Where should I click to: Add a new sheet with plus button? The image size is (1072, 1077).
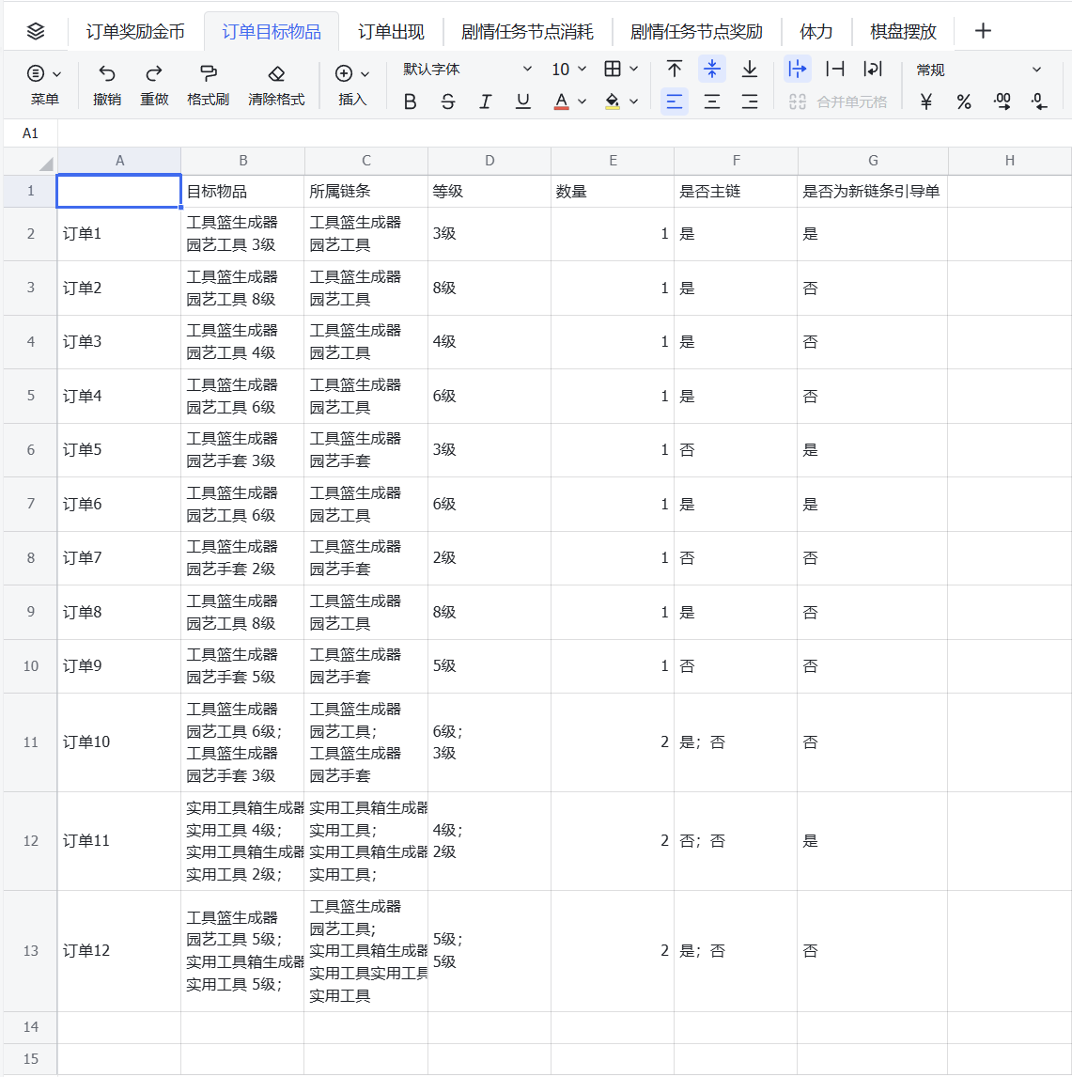pos(983,31)
